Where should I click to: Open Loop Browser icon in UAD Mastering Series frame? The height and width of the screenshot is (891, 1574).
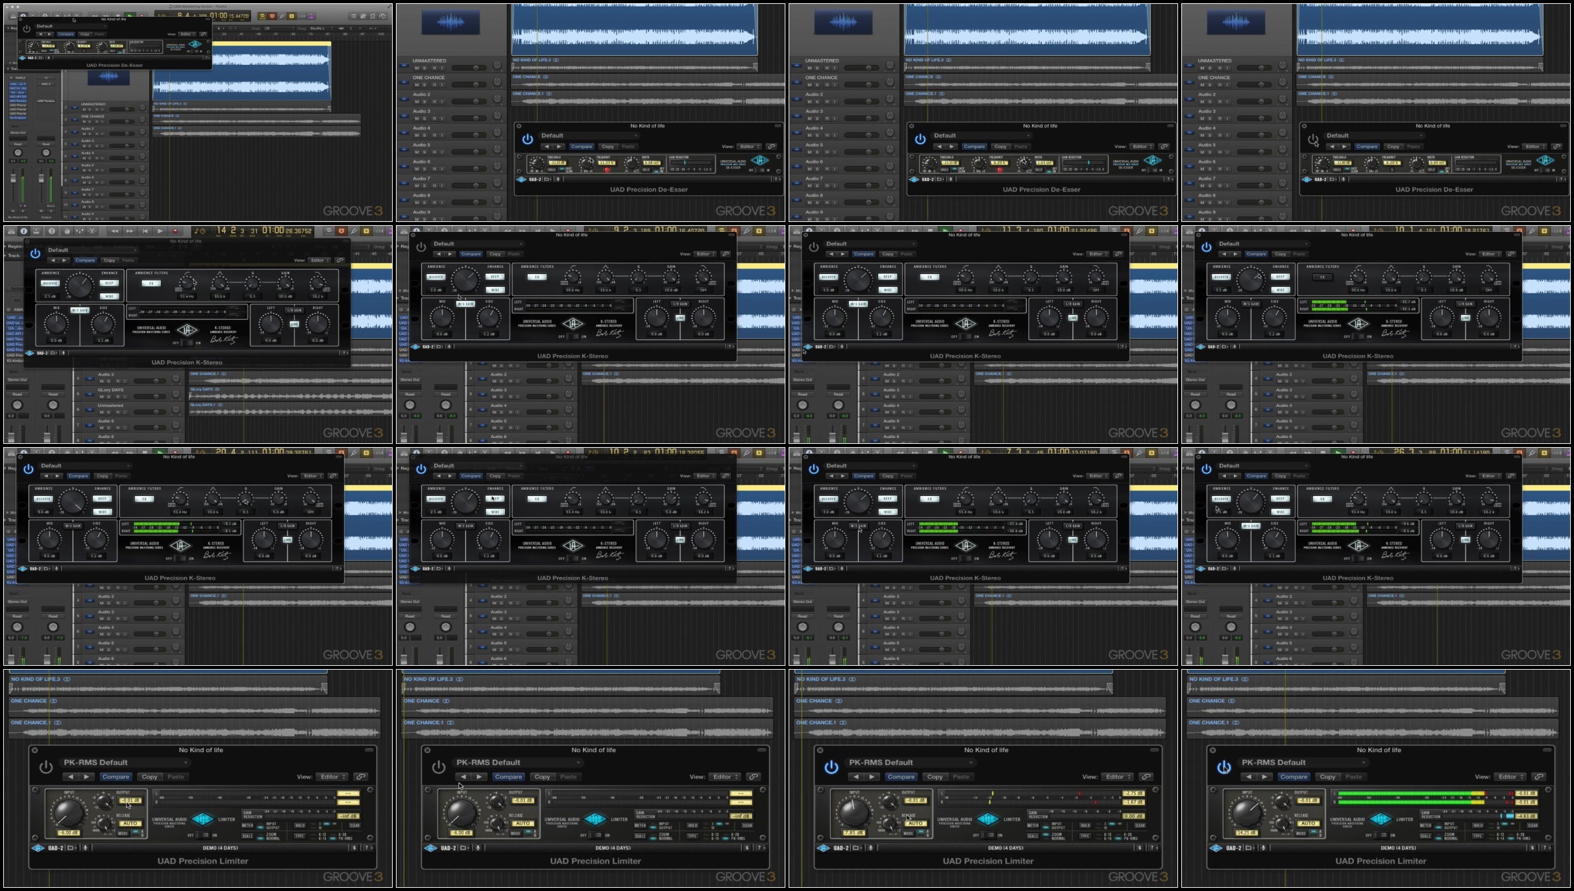[x=373, y=16]
